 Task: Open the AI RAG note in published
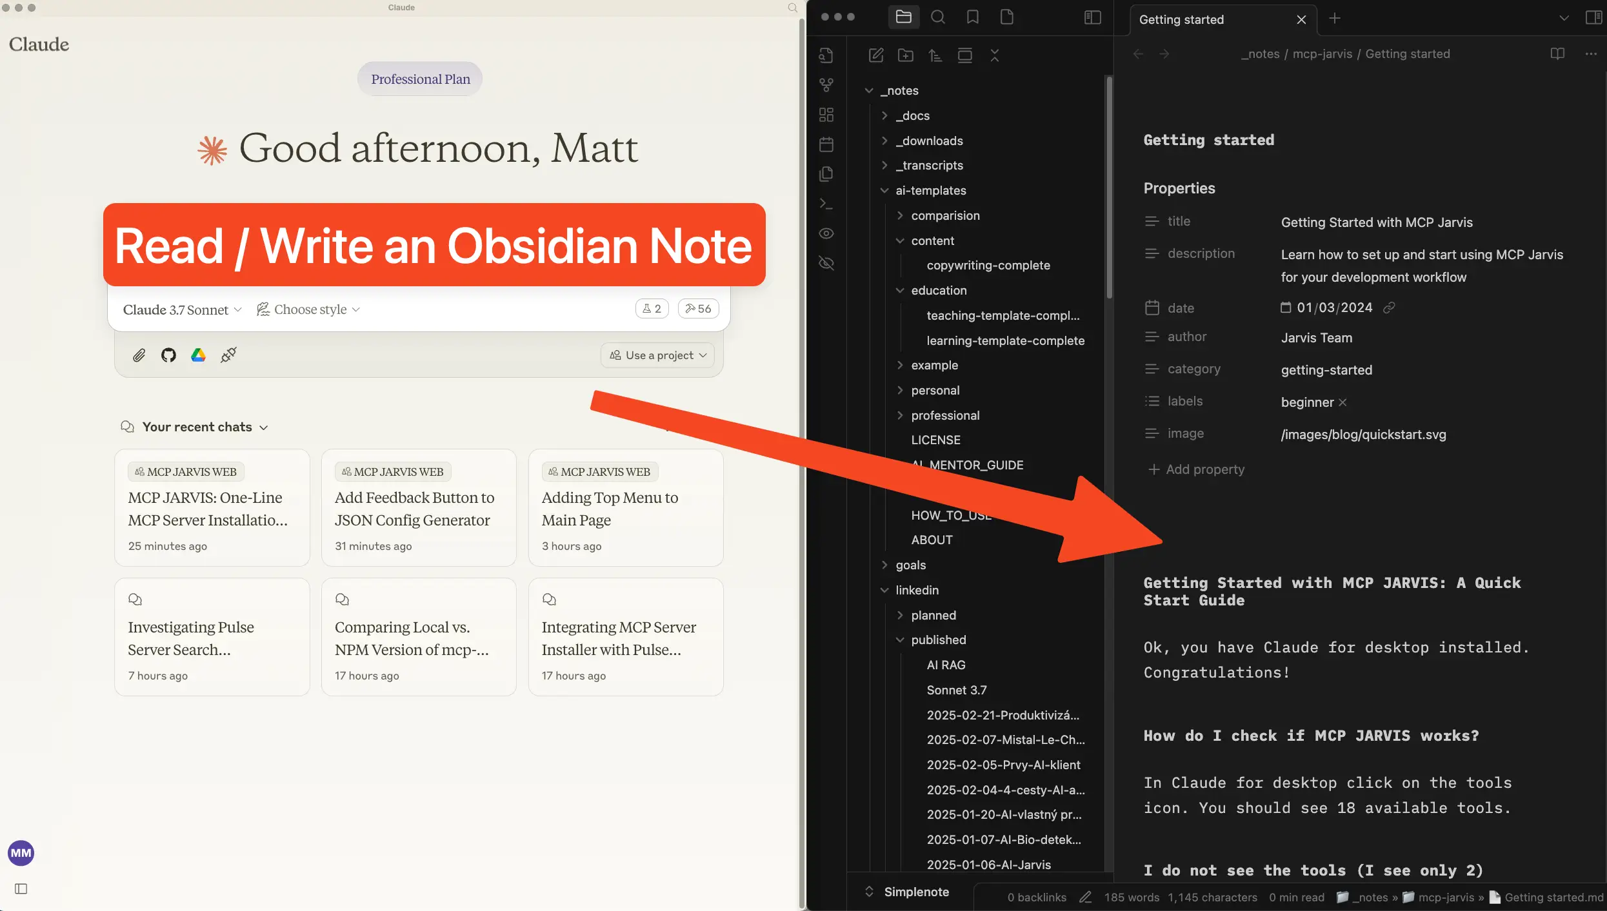(946, 665)
